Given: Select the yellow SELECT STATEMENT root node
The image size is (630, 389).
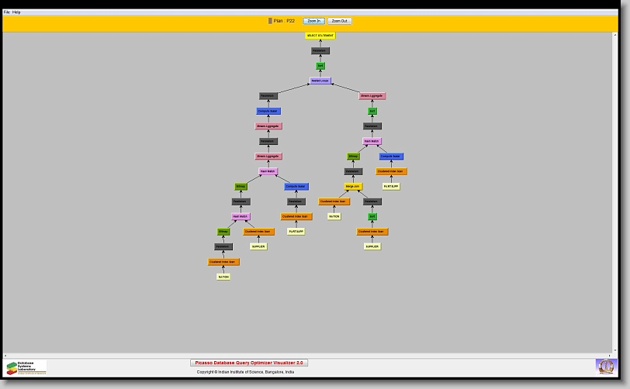Looking at the screenshot, I should (x=320, y=36).
